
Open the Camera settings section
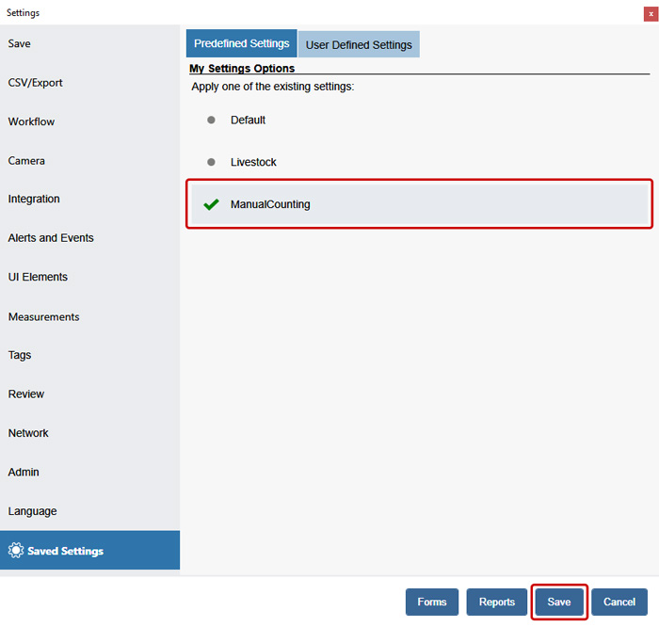26,161
